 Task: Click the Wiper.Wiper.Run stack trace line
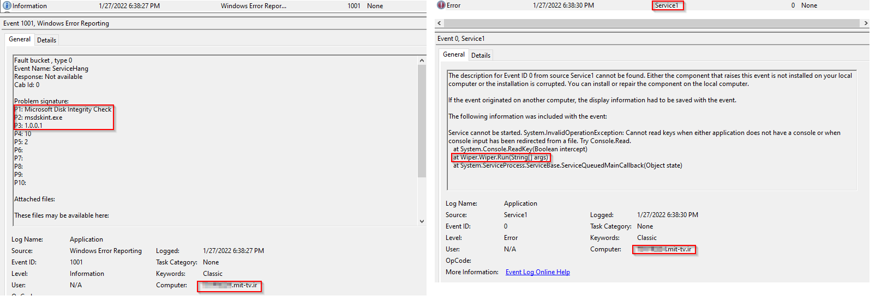(x=500, y=157)
